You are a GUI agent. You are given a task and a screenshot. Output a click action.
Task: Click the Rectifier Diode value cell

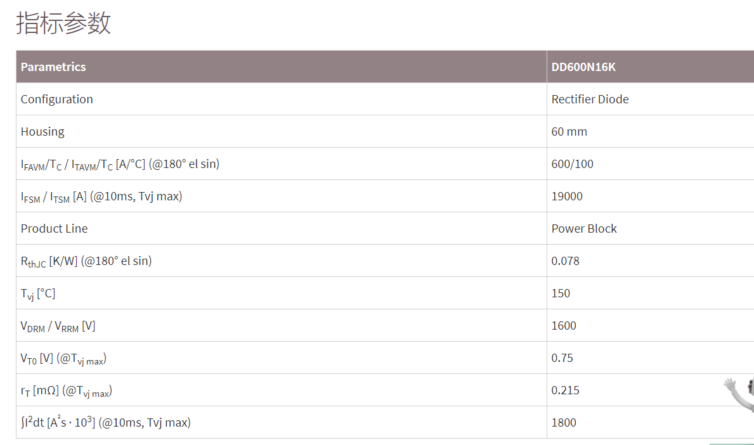590,99
